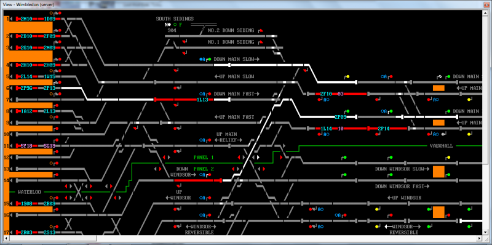
Task: Select train 1L13 on Down Main Fast
Action: (203, 100)
